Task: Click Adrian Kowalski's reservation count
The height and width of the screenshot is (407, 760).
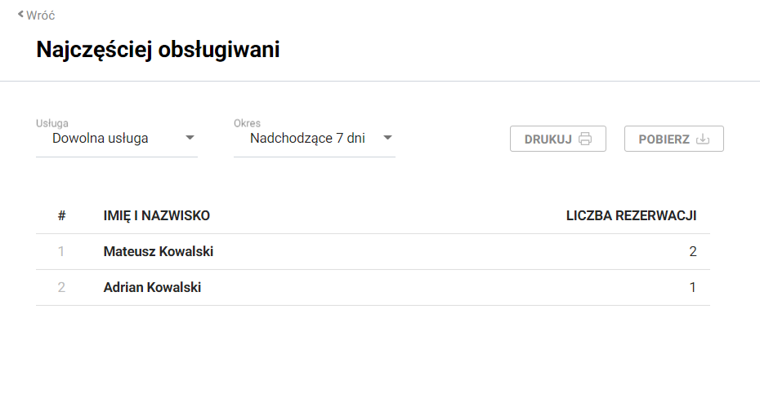Action: [x=693, y=288]
